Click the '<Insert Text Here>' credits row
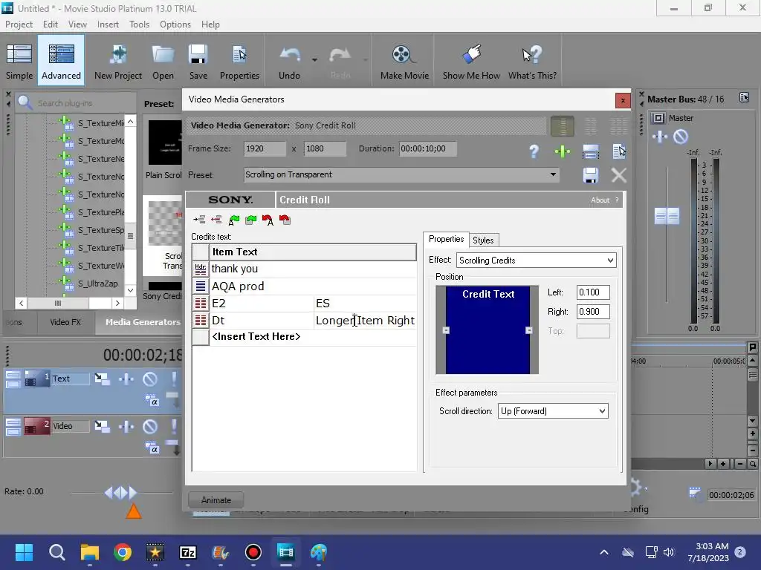Screen dimensions: 761x570 pos(313,336)
